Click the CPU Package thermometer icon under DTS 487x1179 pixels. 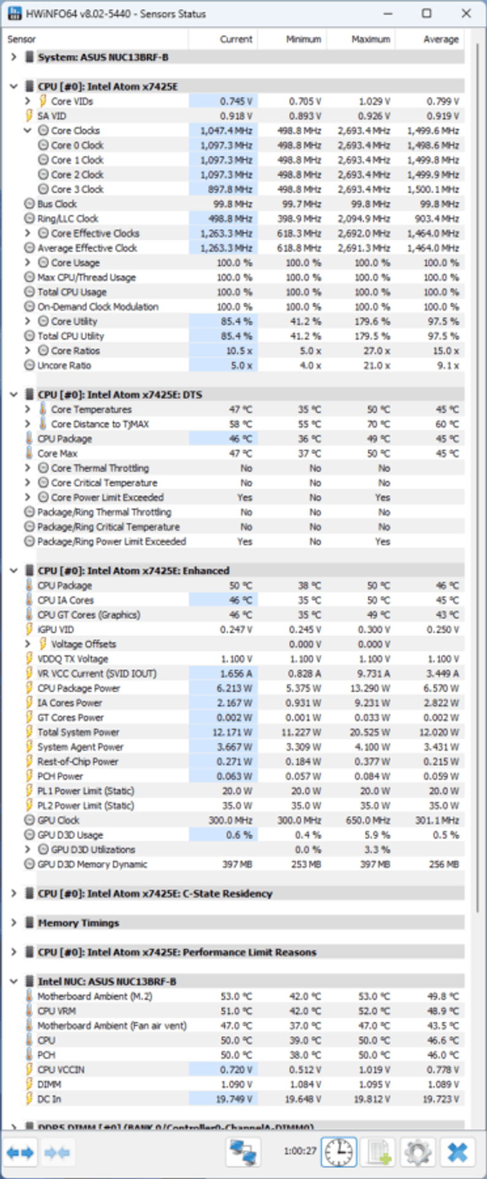29,438
